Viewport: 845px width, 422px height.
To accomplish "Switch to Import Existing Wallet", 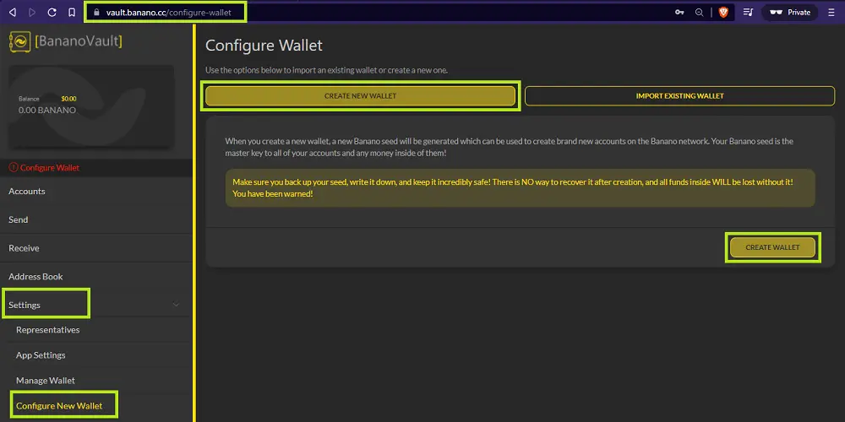I will pyautogui.click(x=679, y=96).
